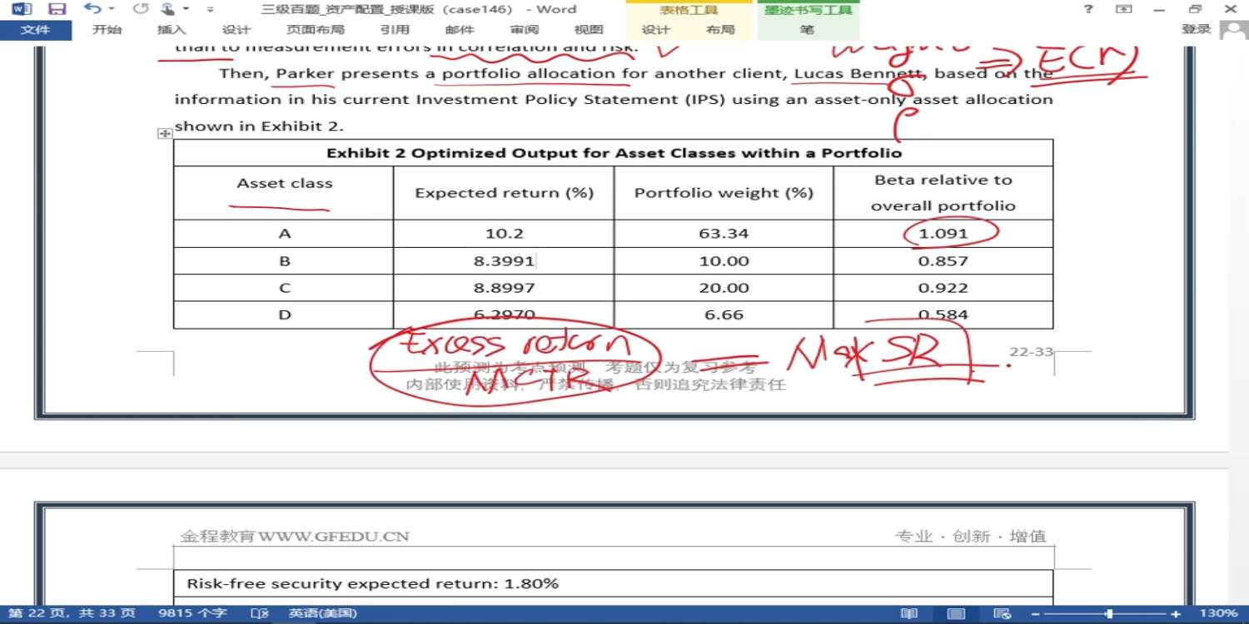Click the table move handle above Exhibit 2
The width and height of the screenshot is (1249, 624).
165,133
